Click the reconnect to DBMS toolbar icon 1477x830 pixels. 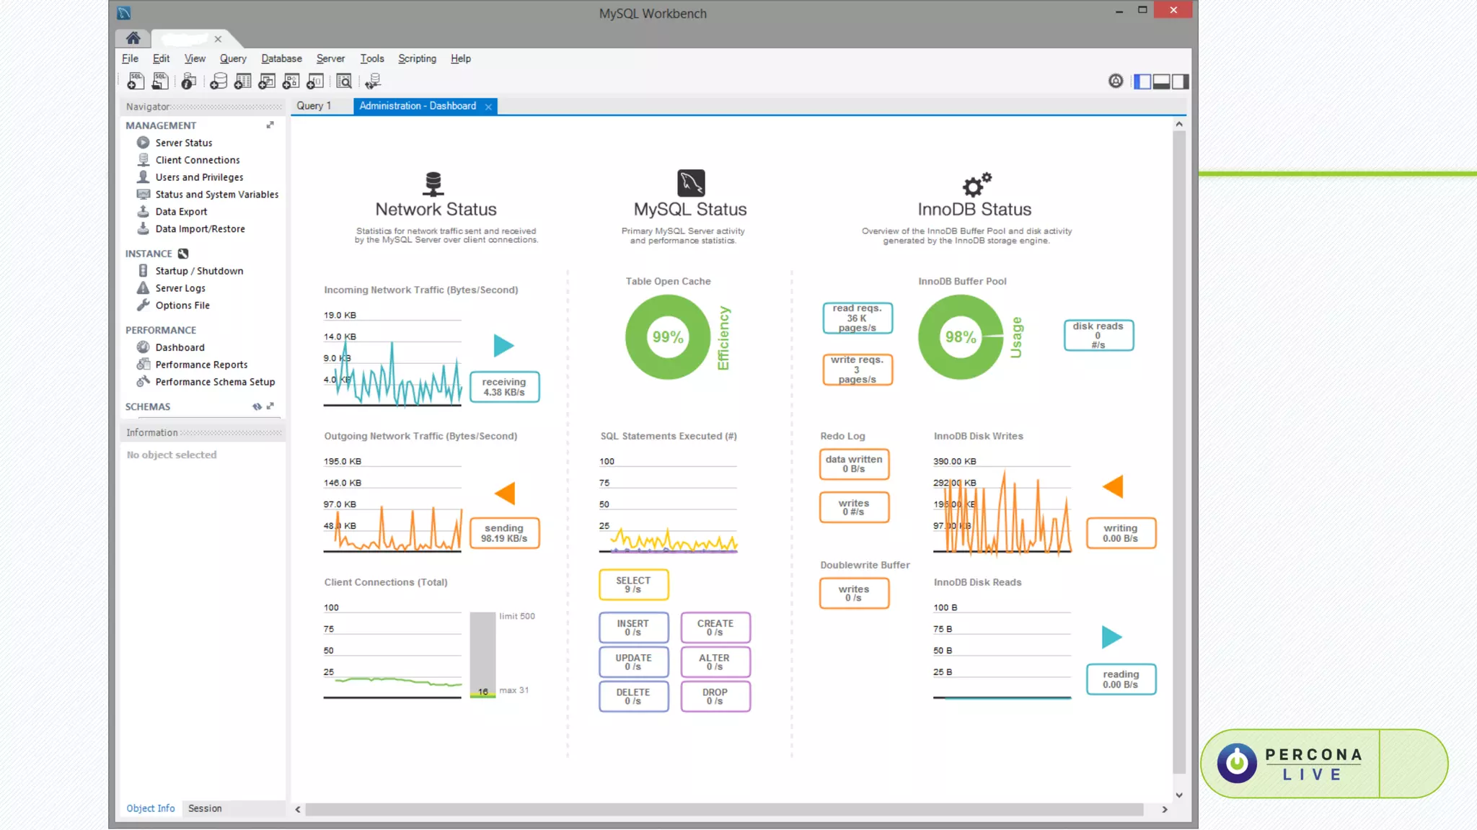[373, 81]
